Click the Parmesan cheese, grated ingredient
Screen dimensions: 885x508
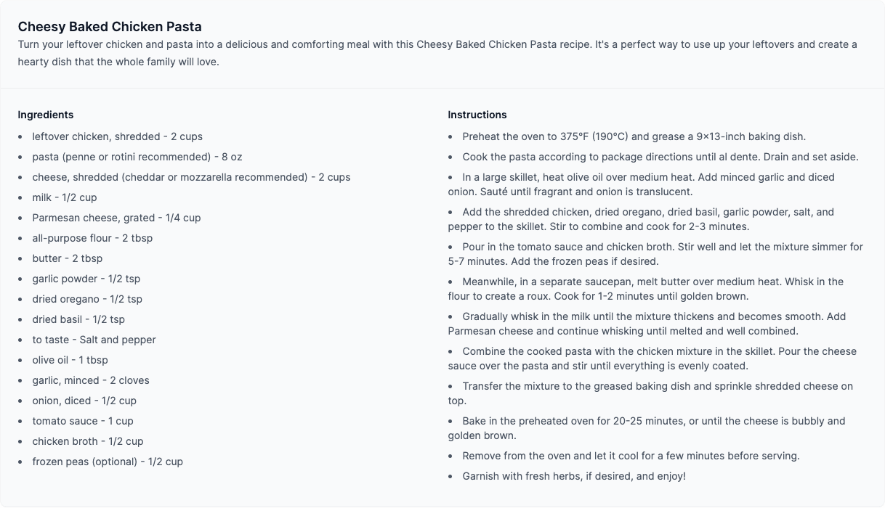pyautogui.click(x=116, y=218)
